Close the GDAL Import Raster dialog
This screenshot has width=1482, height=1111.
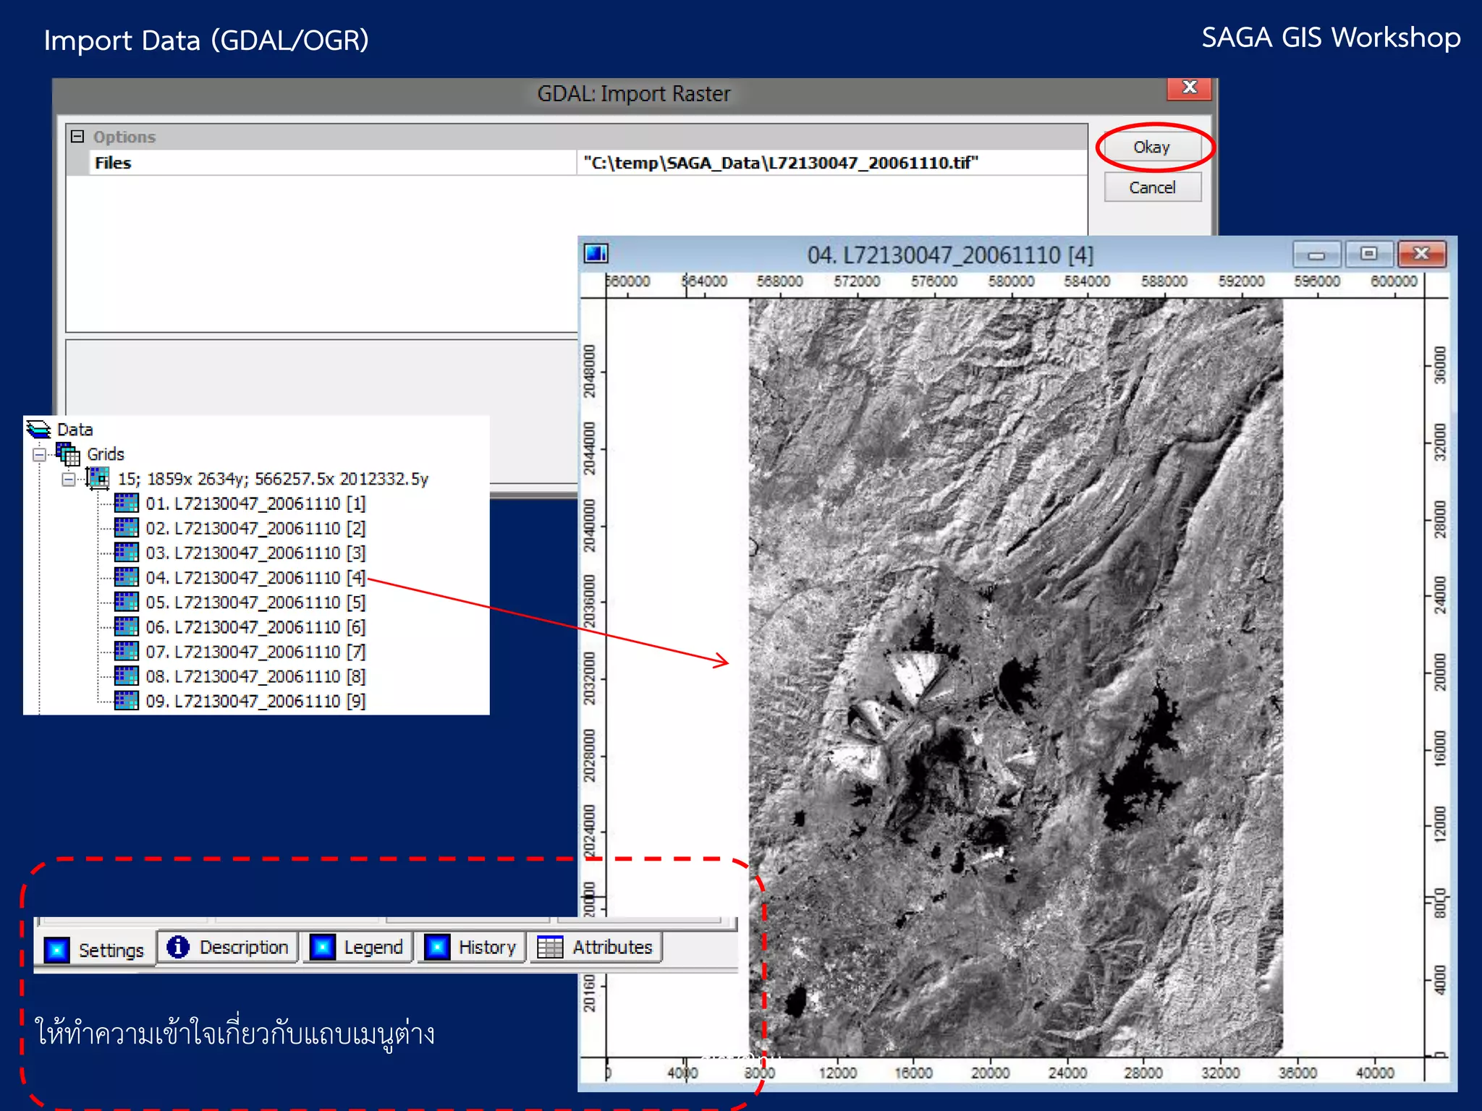coord(1189,88)
